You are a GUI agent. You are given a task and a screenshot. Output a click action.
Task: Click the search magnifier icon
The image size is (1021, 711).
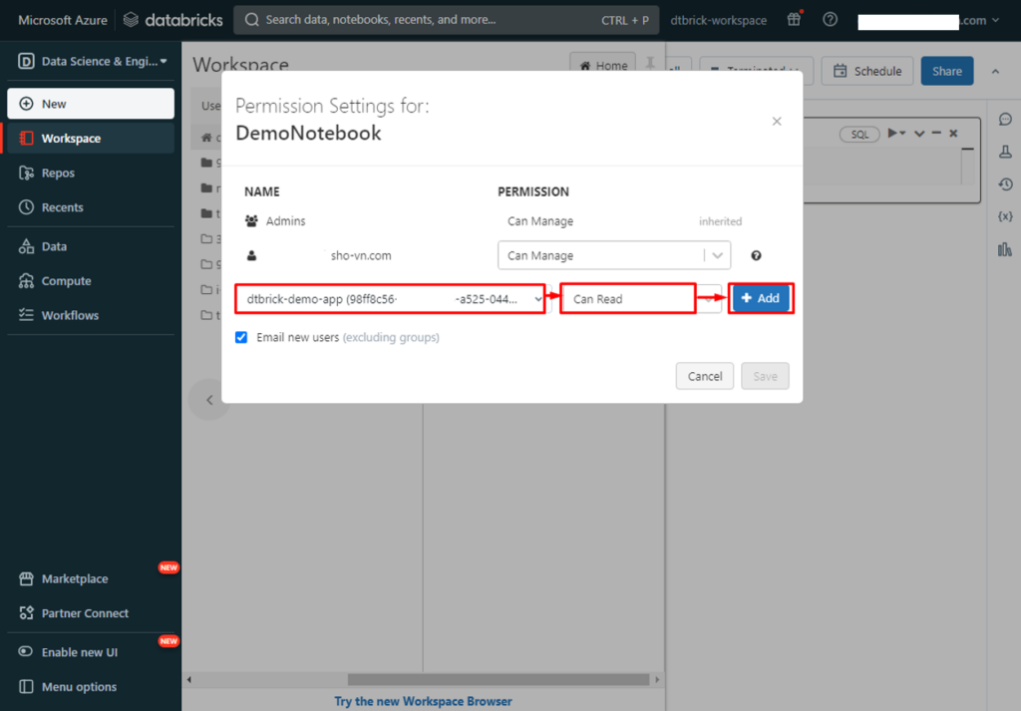pos(251,20)
